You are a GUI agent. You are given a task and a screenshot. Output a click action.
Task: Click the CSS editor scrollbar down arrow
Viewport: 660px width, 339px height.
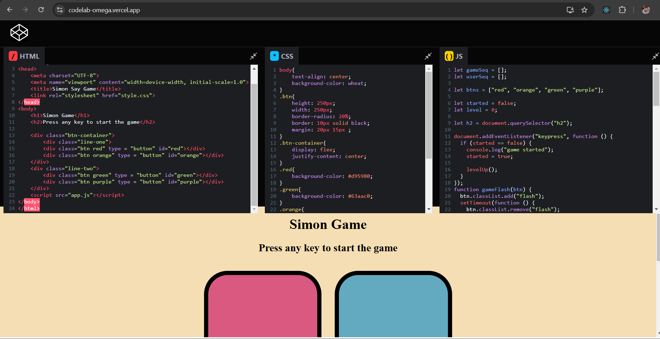click(x=429, y=209)
